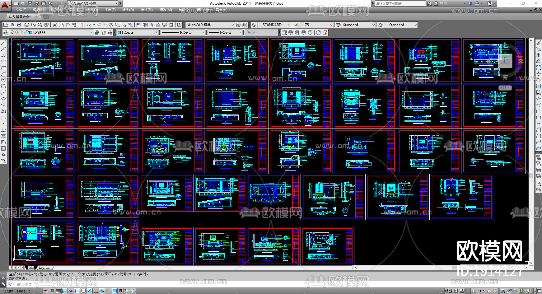Toggle Object Snap in the status bar
This screenshot has width=542, height=294.
77,291
